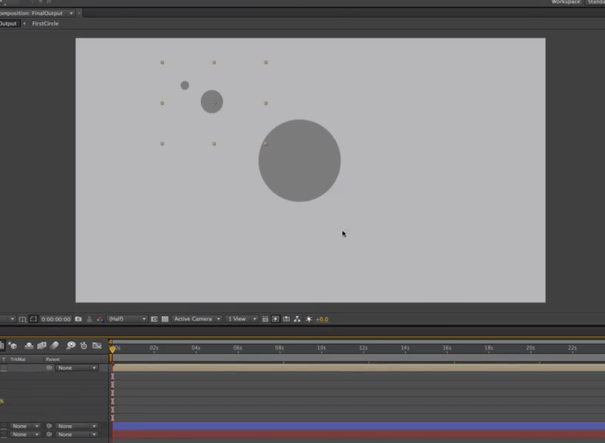This screenshot has height=443, width=605.
Task: Click the +0.0 exposure value
Action: pyautogui.click(x=322, y=319)
